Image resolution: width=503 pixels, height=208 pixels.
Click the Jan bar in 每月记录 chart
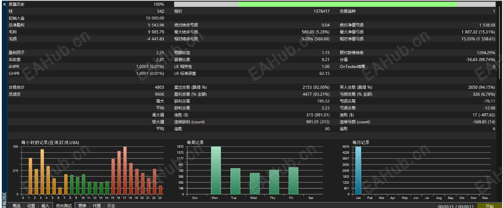[358, 170]
